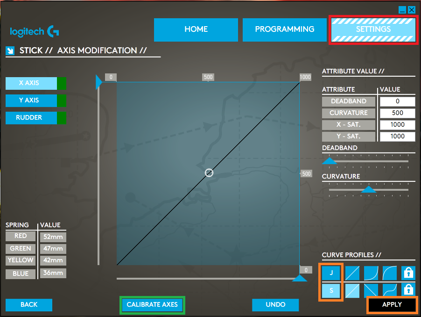
Task: Click the DEADBAND attribute label
Action: tap(349, 101)
